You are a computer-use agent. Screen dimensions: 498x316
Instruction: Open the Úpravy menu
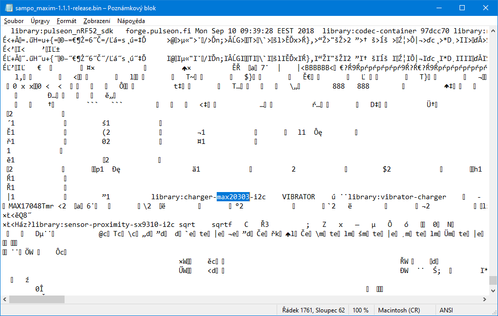(40, 21)
